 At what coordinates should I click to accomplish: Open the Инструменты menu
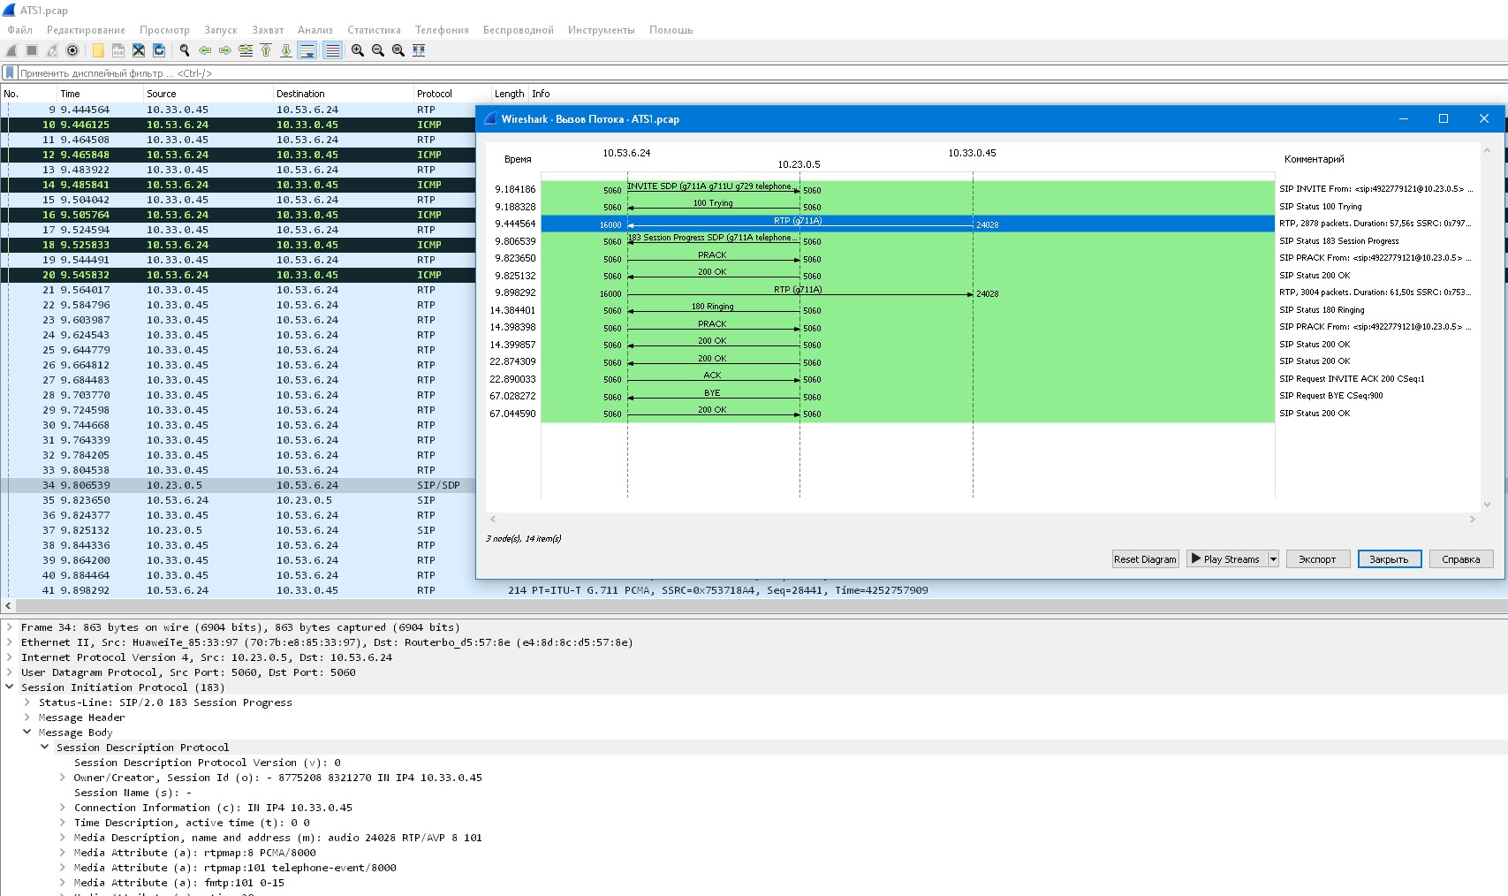[x=601, y=30]
